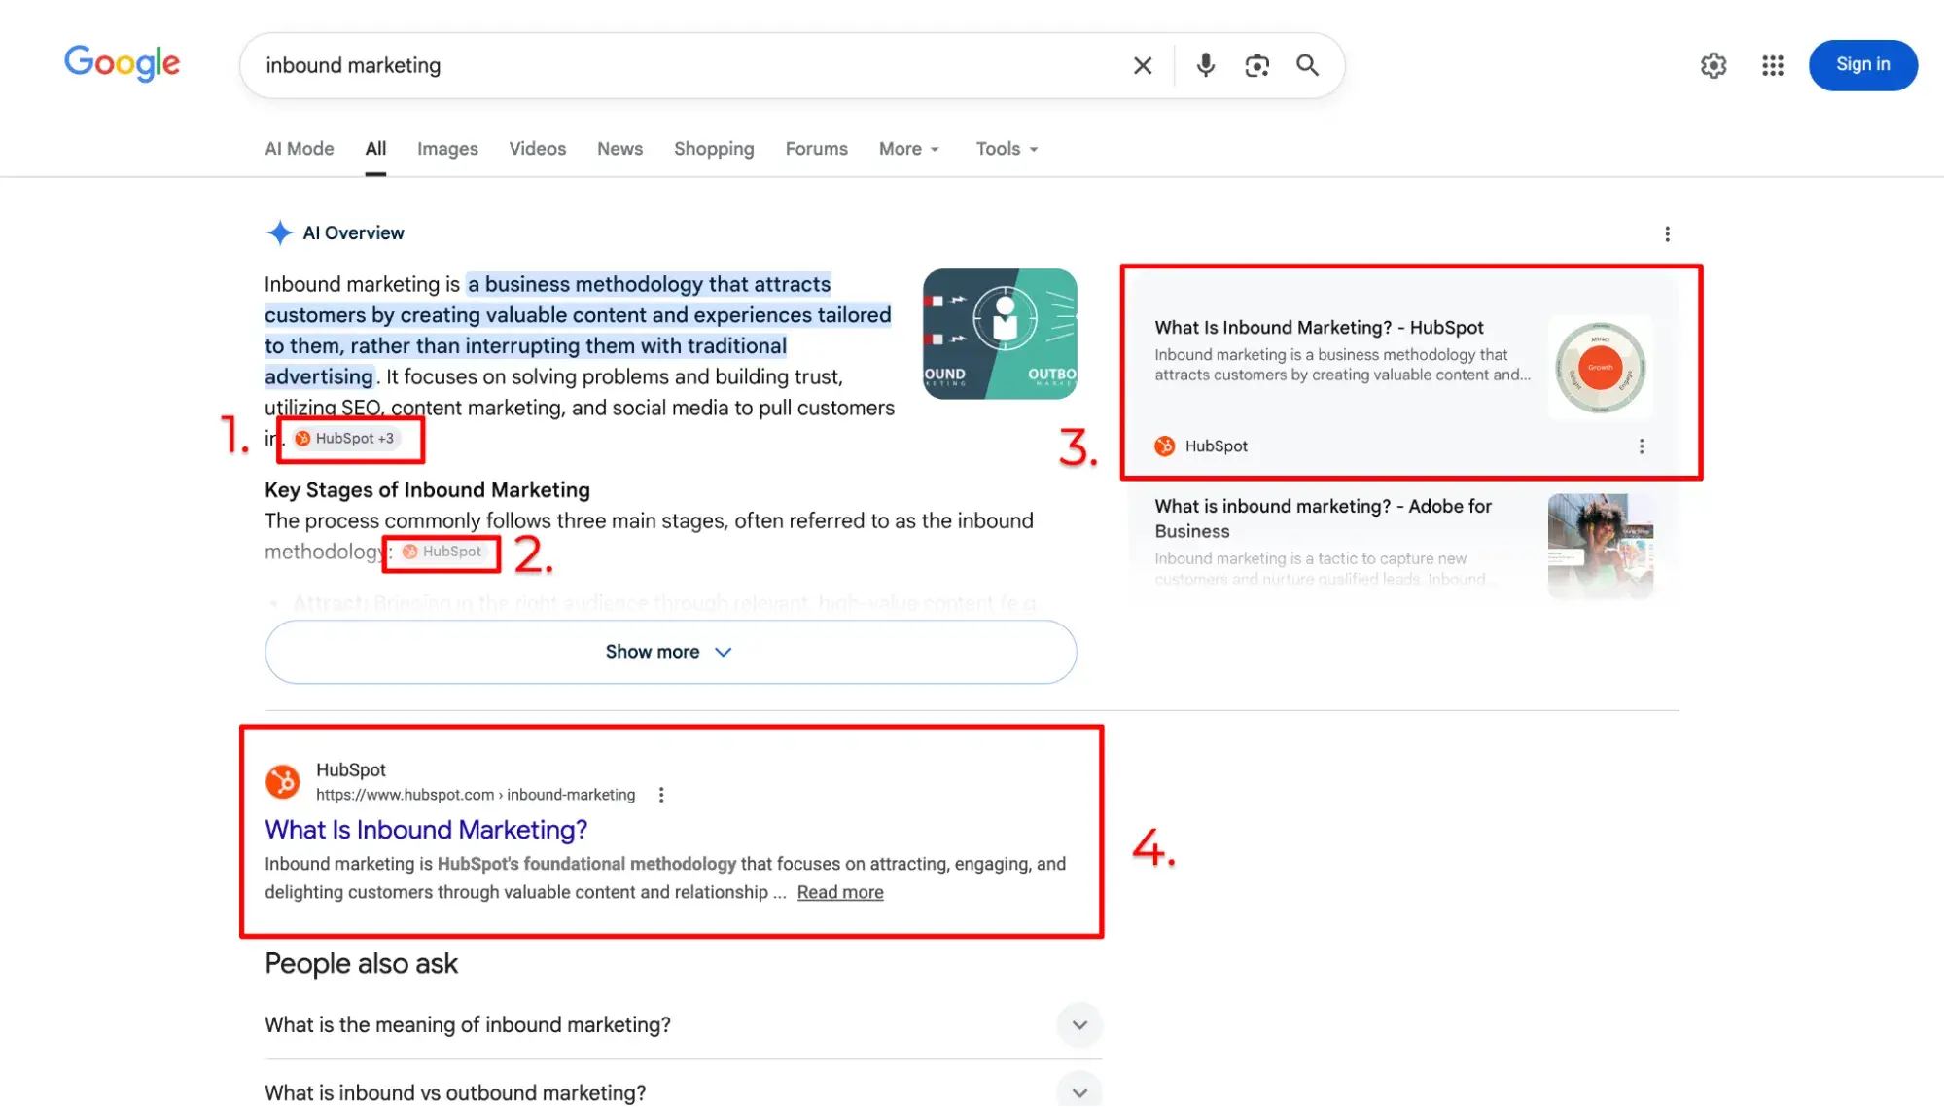1944x1107 pixels.
Task: Open Google Lens image search icon
Action: 1256,65
